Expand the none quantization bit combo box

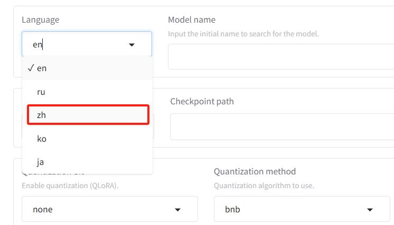(110, 209)
